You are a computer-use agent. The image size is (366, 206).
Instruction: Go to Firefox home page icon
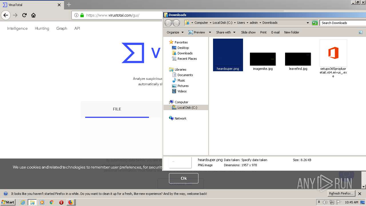click(33, 15)
